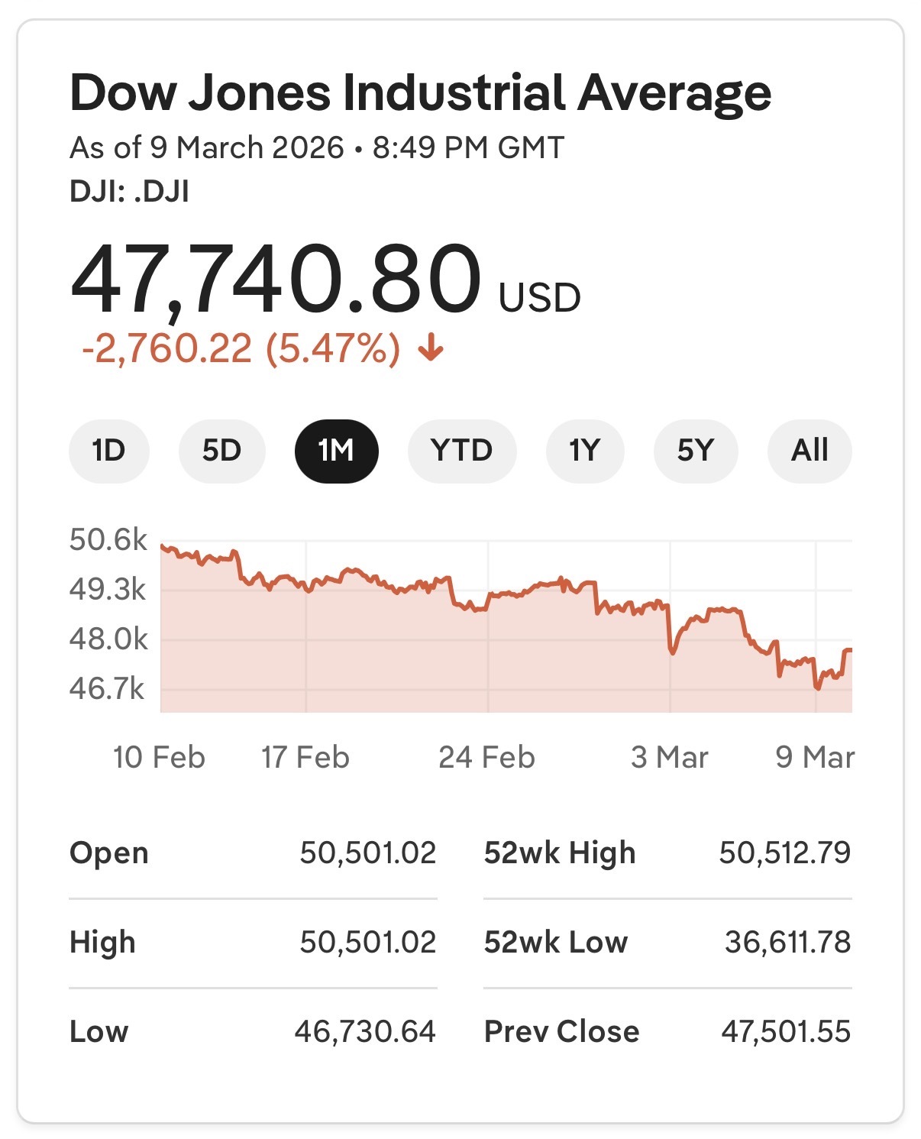
Task: Select the active 1M range pill
Action: 336,451
